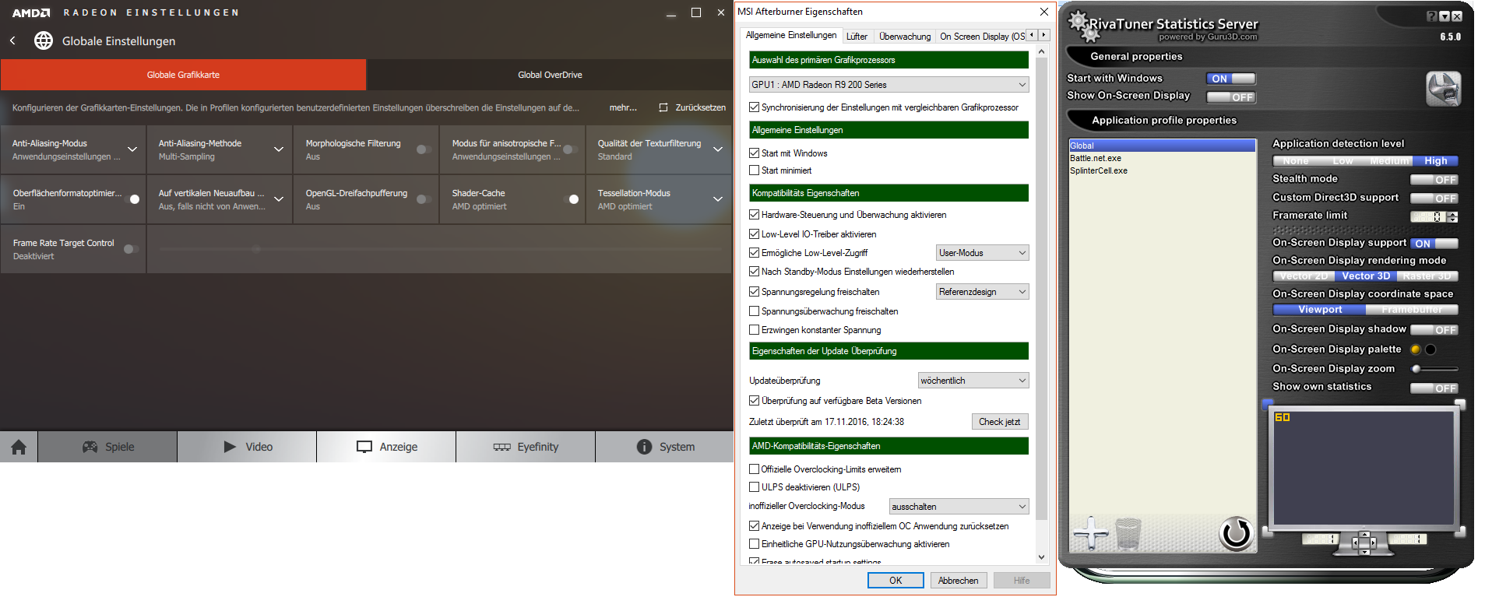Open the Spiele section

(x=107, y=447)
